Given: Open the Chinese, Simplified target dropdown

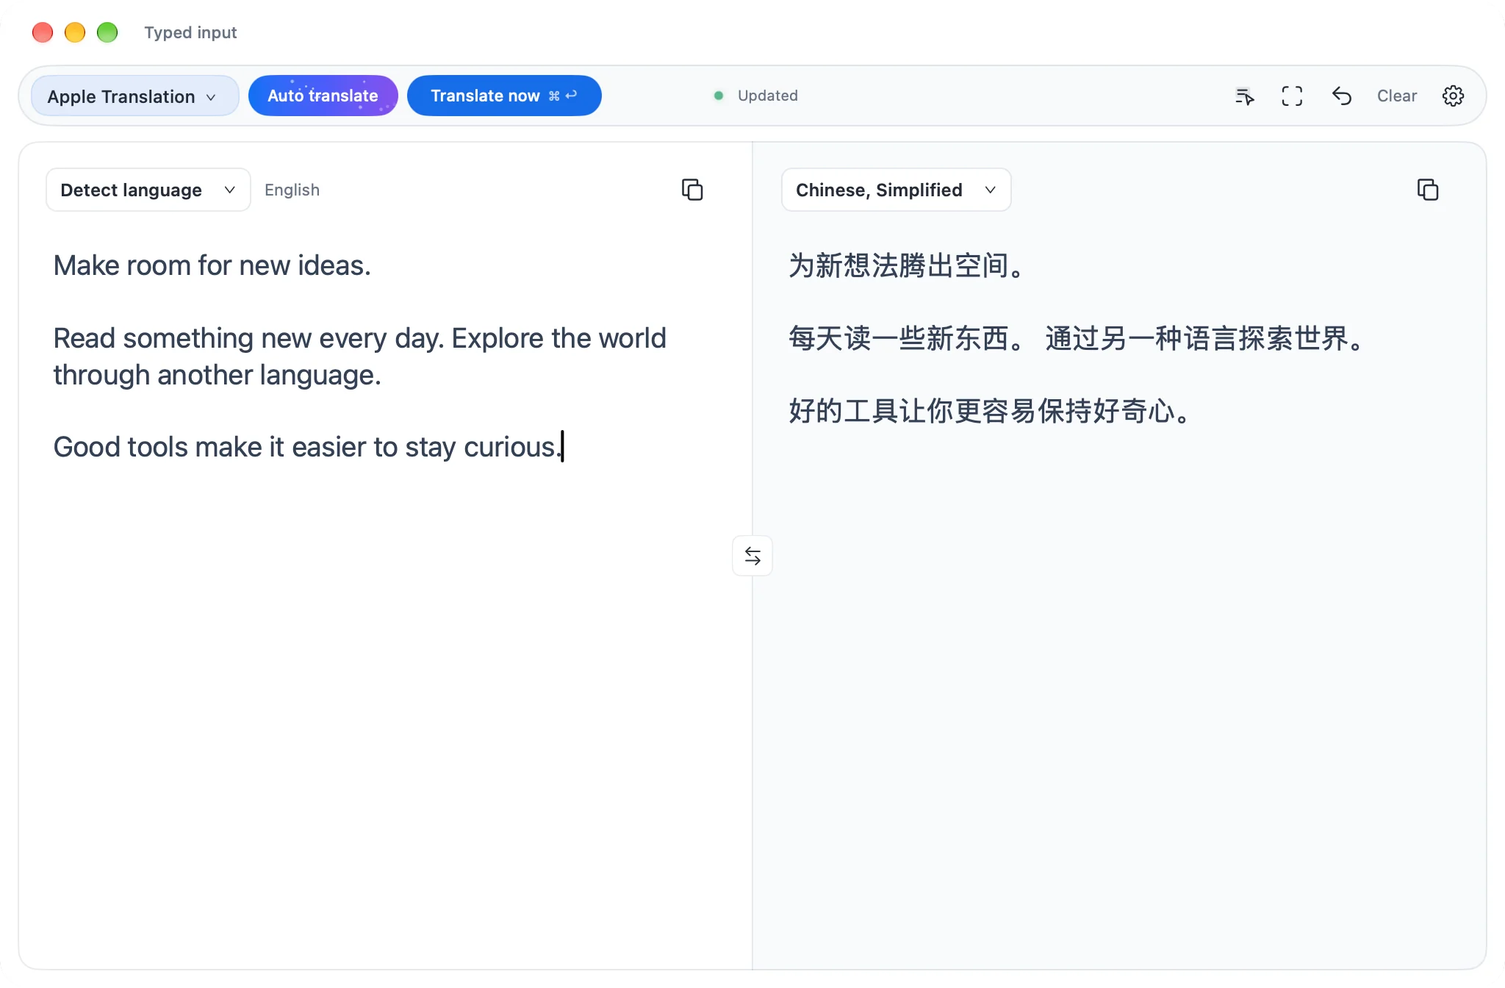Looking at the screenshot, I should tap(896, 190).
